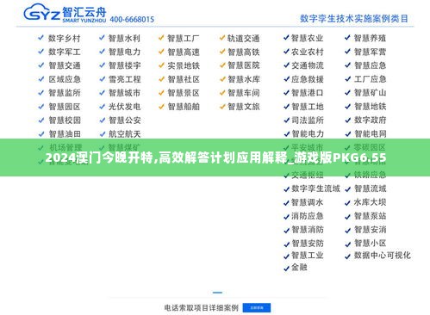The image size is (430, 315).
Task: Click the 农业农村 entry
Action: (x=308, y=52)
